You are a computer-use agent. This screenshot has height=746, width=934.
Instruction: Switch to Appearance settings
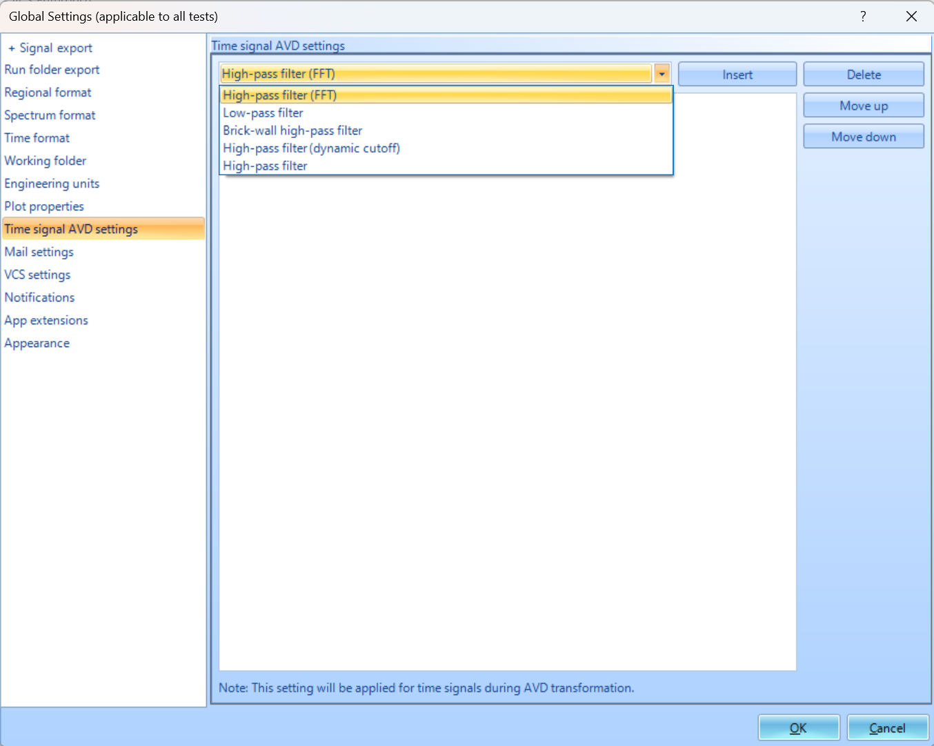point(37,343)
